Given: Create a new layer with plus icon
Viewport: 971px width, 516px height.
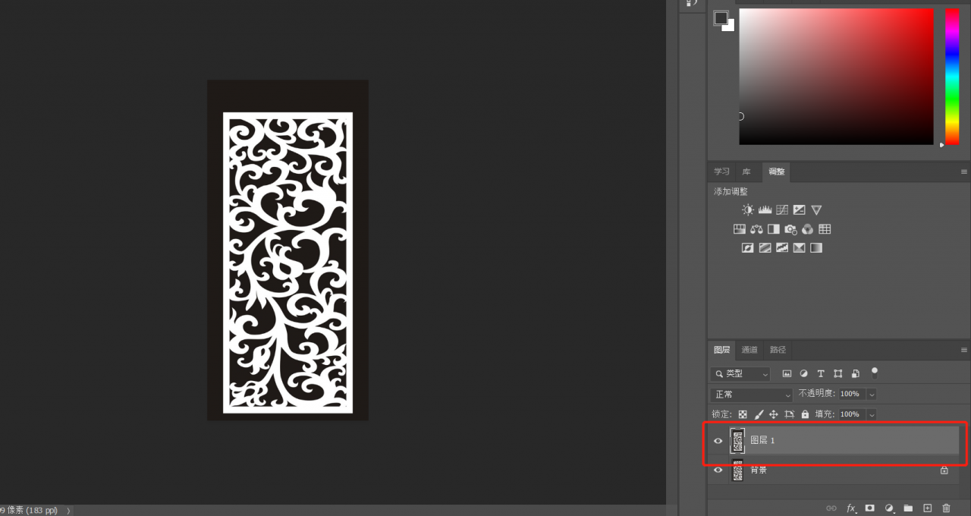Looking at the screenshot, I should (x=927, y=508).
